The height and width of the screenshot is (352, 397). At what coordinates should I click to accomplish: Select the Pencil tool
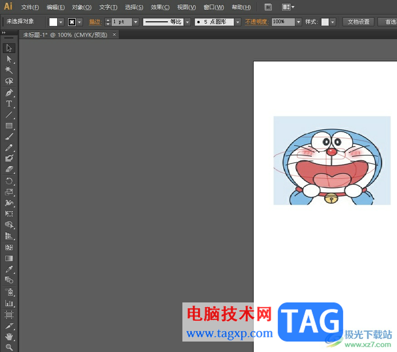9,147
